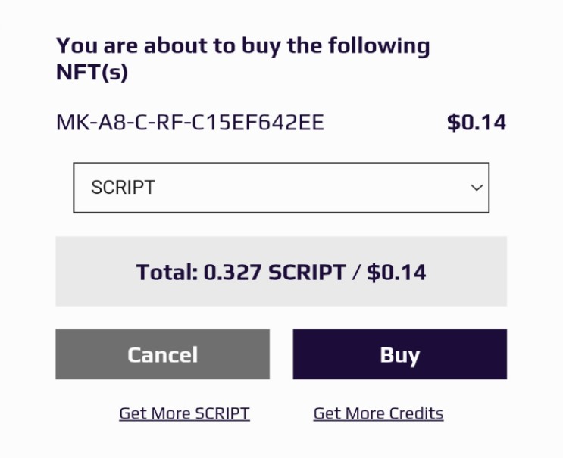
Task: Open the Get More SCRIPT link
Action: click(185, 413)
